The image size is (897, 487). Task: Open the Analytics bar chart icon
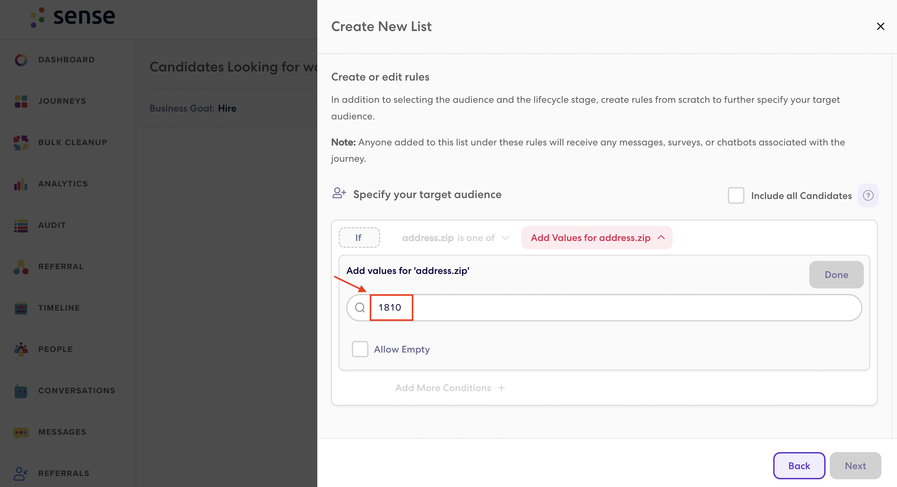[21, 184]
